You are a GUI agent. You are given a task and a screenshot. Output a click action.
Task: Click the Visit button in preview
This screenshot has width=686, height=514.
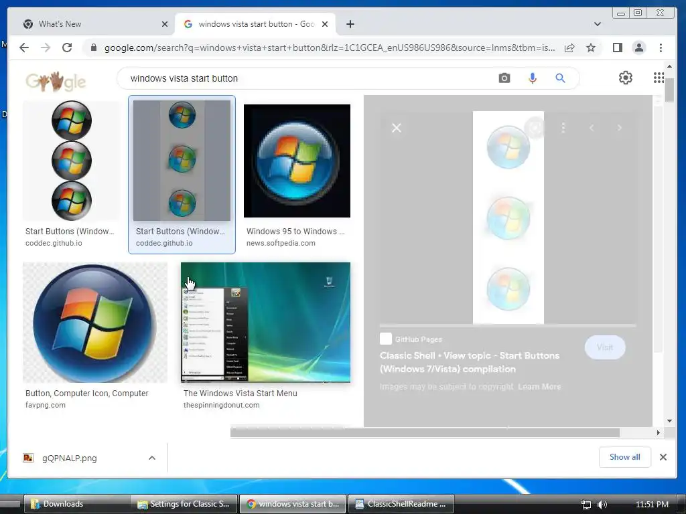coord(605,347)
